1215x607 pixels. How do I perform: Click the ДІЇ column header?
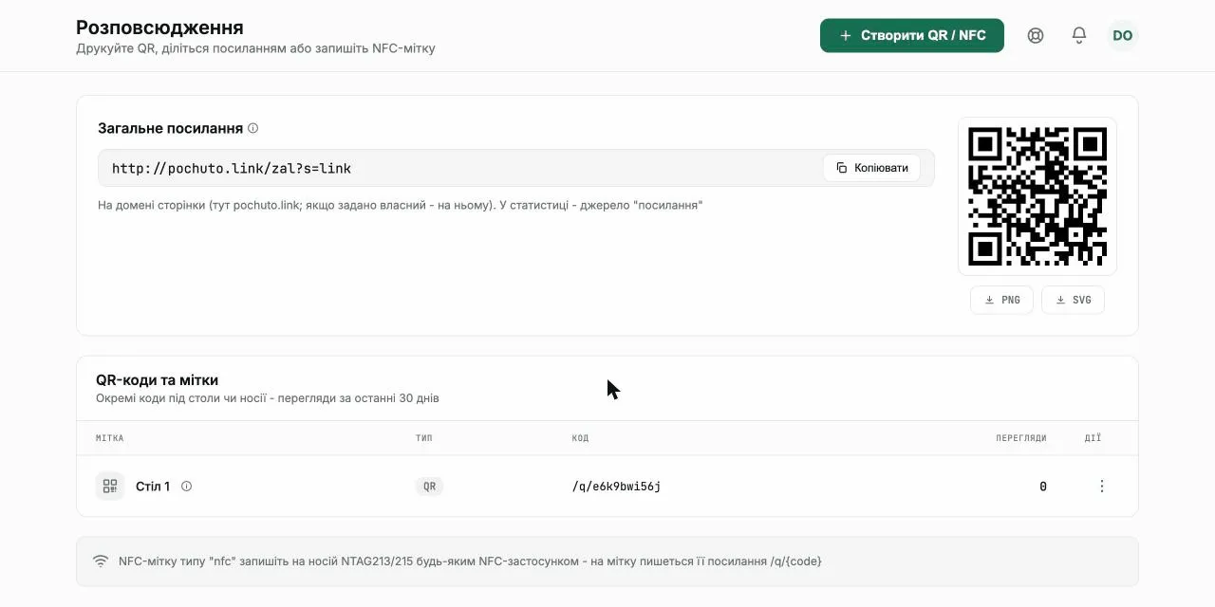point(1093,438)
